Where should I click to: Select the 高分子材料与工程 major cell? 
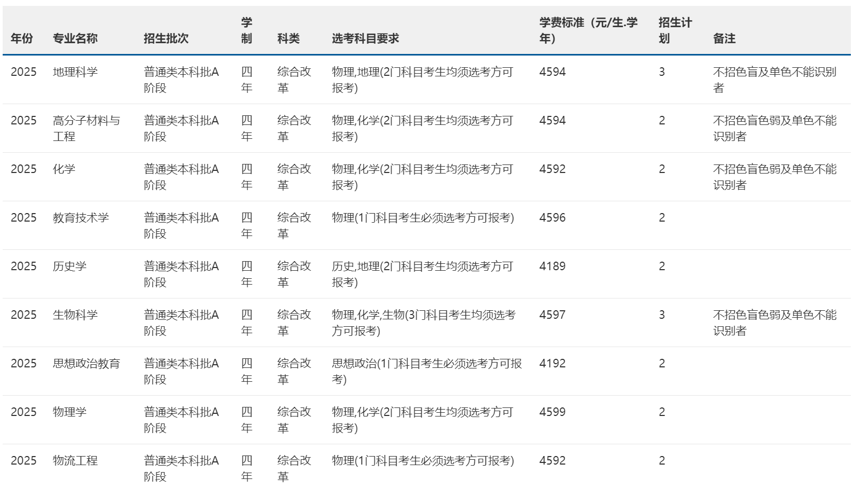click(x=86, y=128)
